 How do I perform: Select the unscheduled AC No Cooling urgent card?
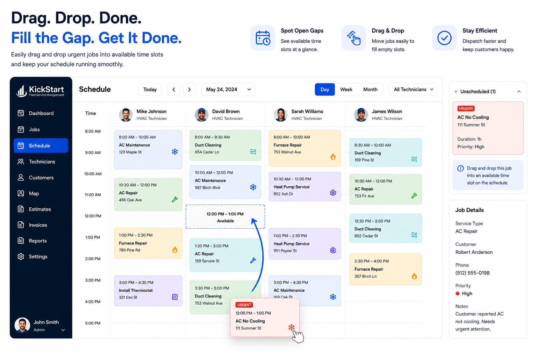tap(488, 128)
